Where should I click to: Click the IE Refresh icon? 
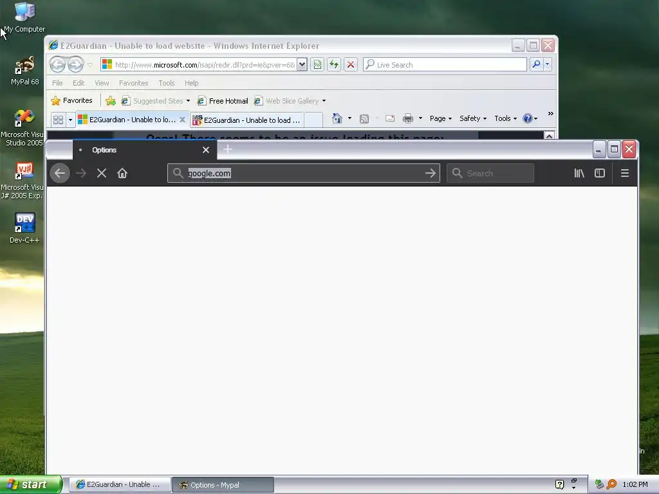pos(334,65)
